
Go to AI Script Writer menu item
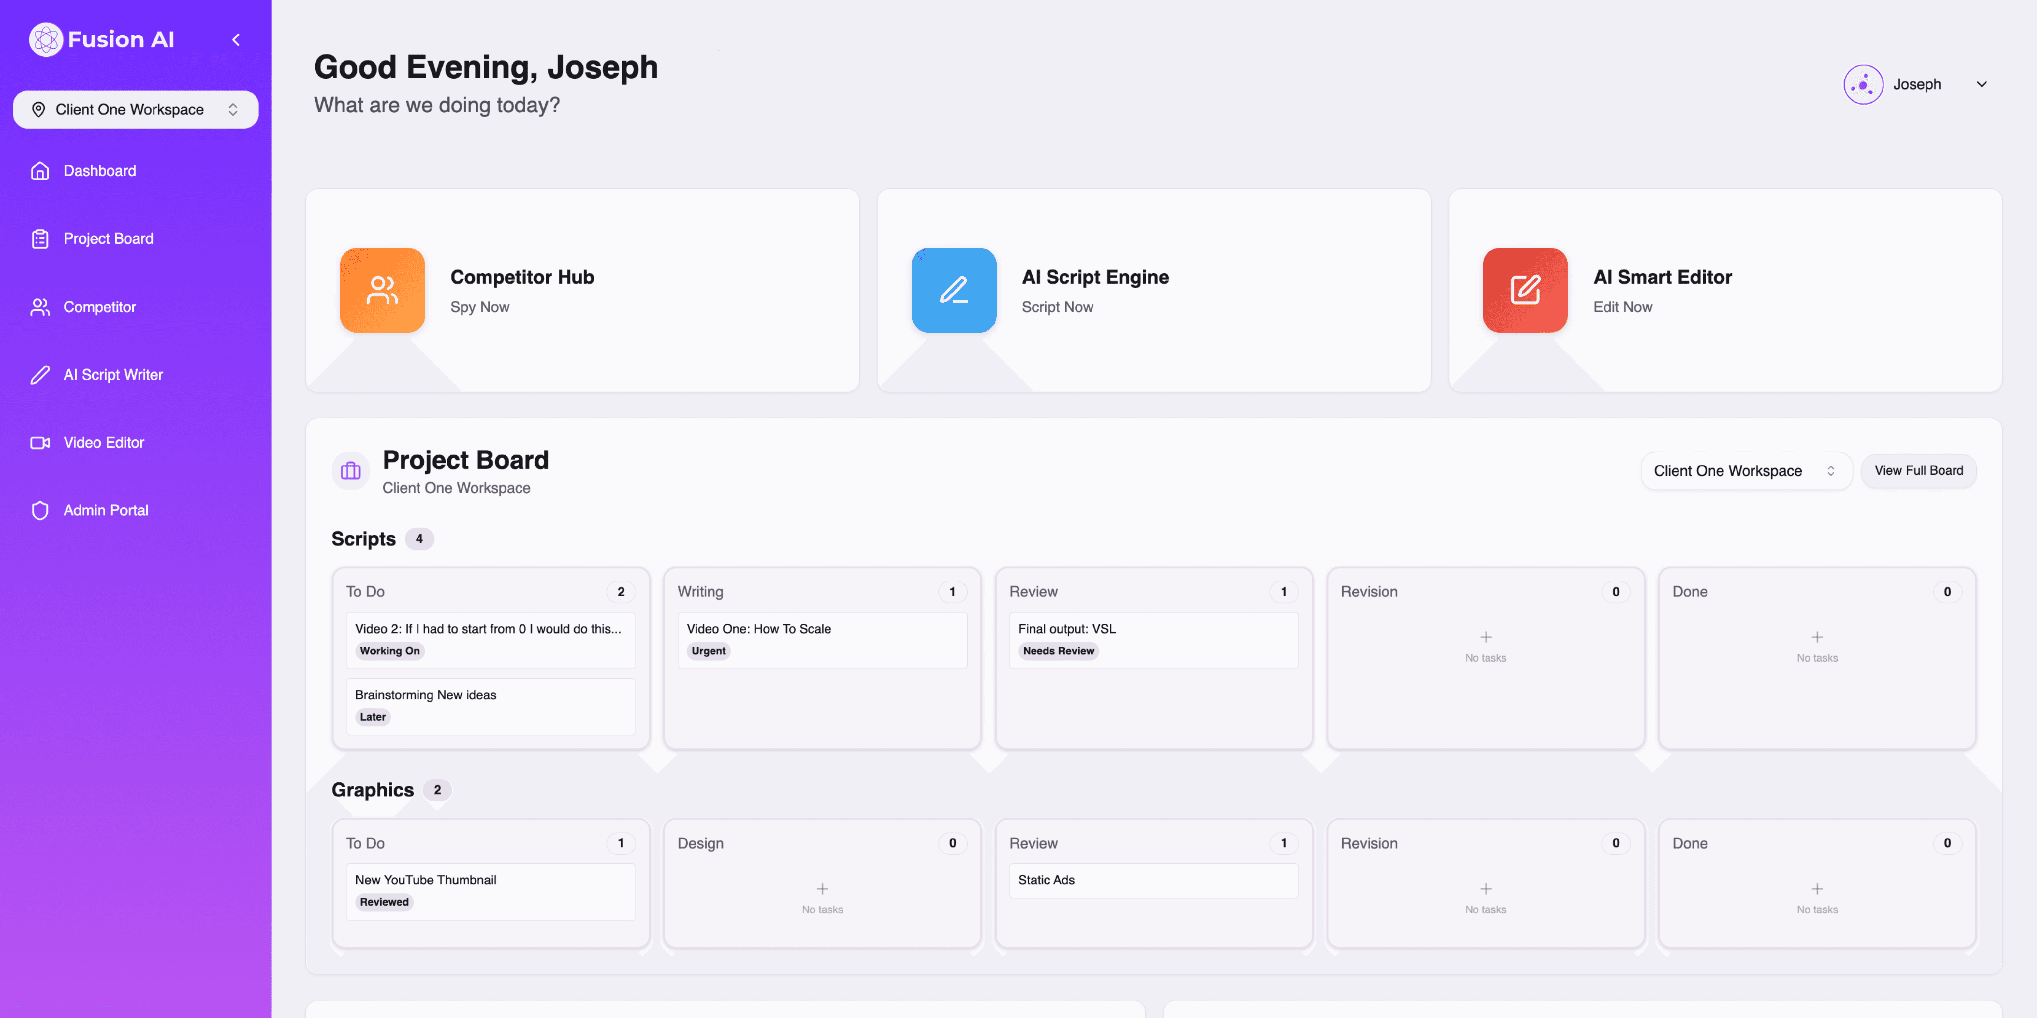pos(112,375)
